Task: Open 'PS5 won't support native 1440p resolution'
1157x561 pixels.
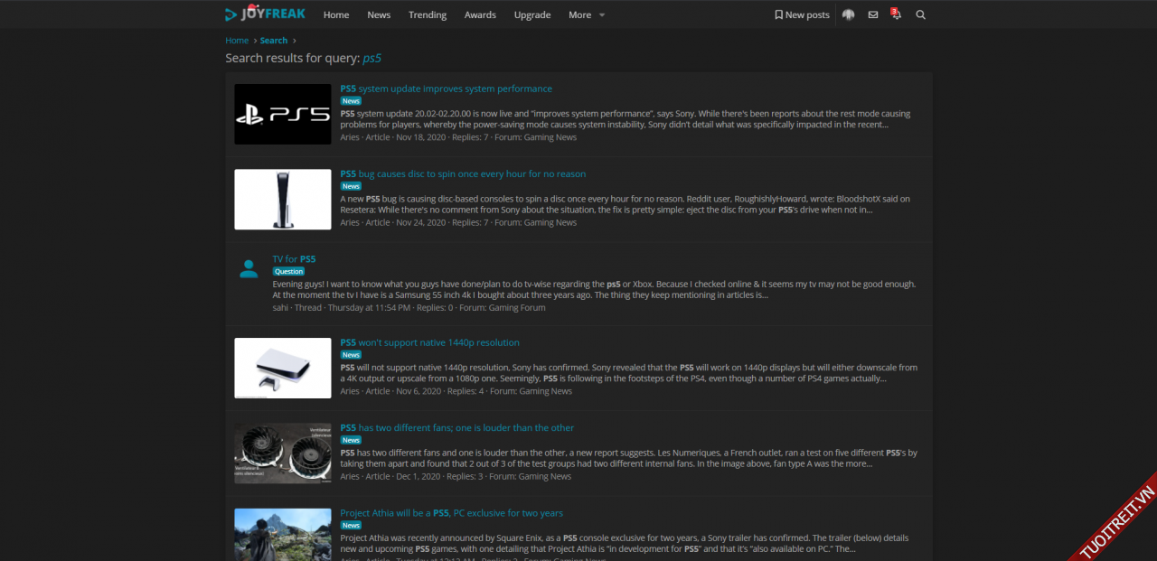Action: [429, 342]
